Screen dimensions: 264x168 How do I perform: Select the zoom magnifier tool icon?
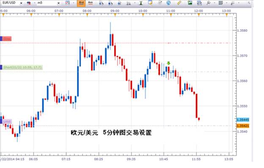(x=129, y=3)
